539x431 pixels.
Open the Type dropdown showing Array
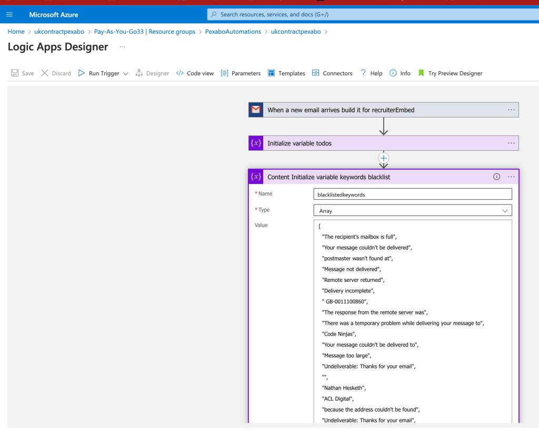click(413, 211)
